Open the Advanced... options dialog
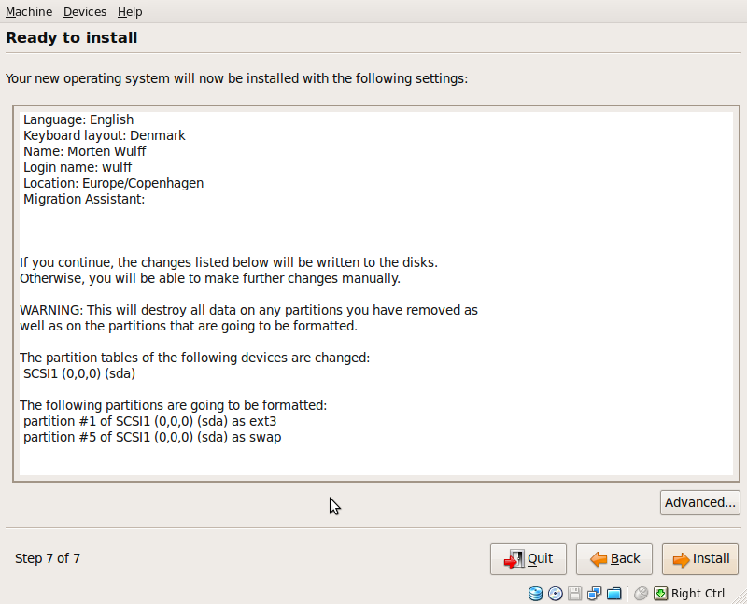 point(699,502)
